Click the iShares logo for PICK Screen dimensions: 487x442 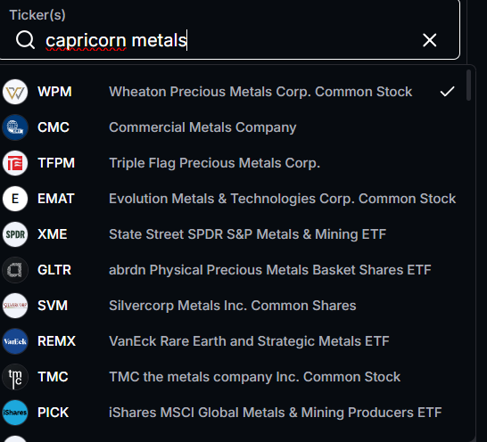coord(15,413)
